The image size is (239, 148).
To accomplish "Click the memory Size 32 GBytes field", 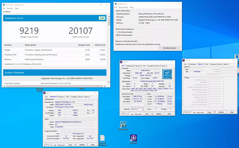I will [x=197, y=71].
